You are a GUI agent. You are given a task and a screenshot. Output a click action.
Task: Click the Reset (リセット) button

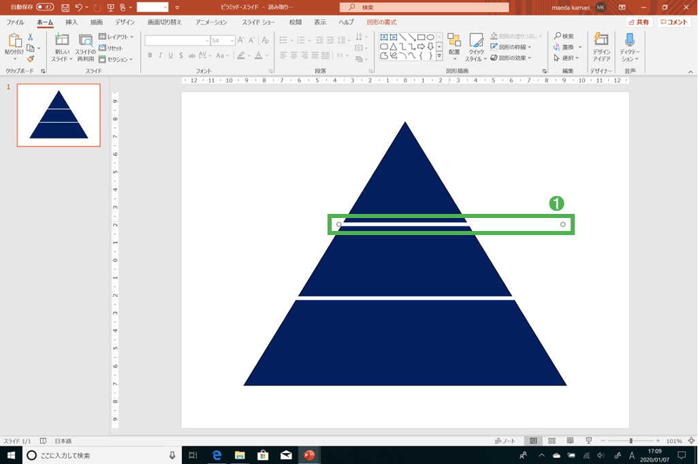tap(111, 48)
